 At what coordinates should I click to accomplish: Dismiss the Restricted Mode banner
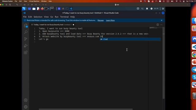(x=161, y=20)
